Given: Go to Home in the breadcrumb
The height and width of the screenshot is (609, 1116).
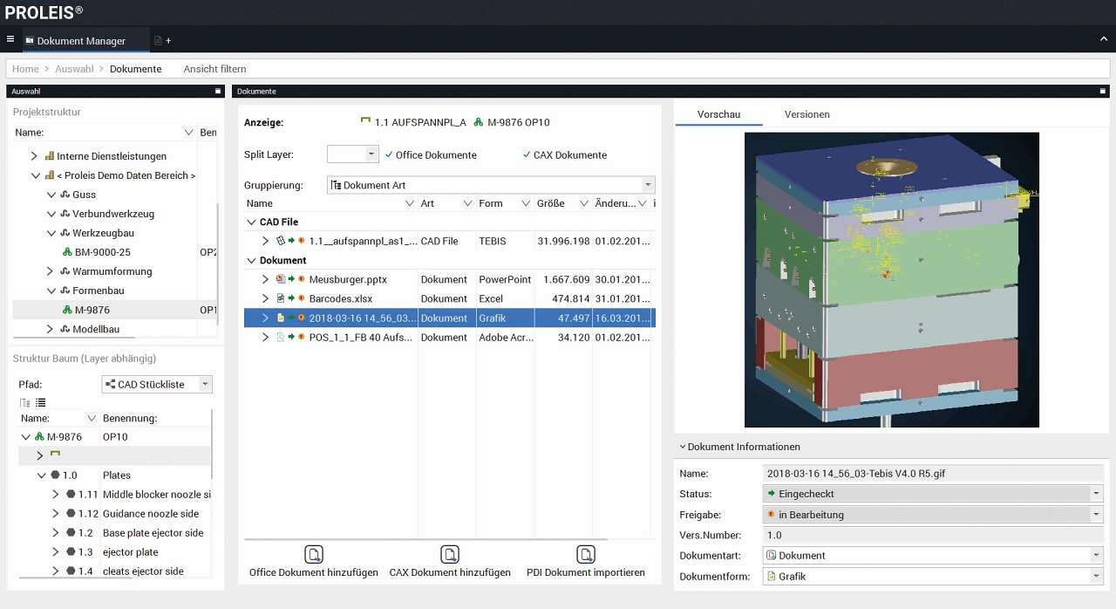Looking at the screenshot, I should click(25, 69).
